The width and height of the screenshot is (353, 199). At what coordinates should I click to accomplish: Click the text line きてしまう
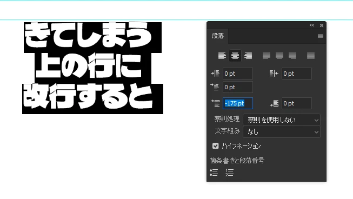[88, 35]
